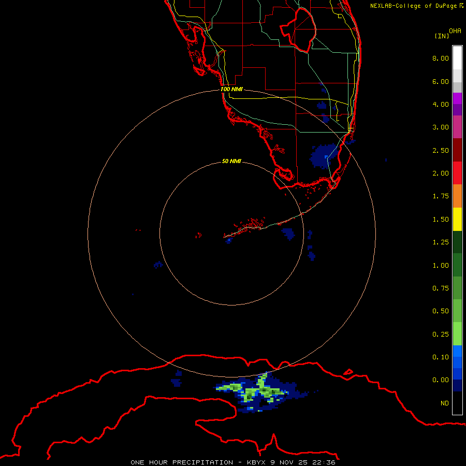The height and width of the screenshot is (466, 466).
Task: Click the '0.25' scale value
Action: tap(441, 334)
